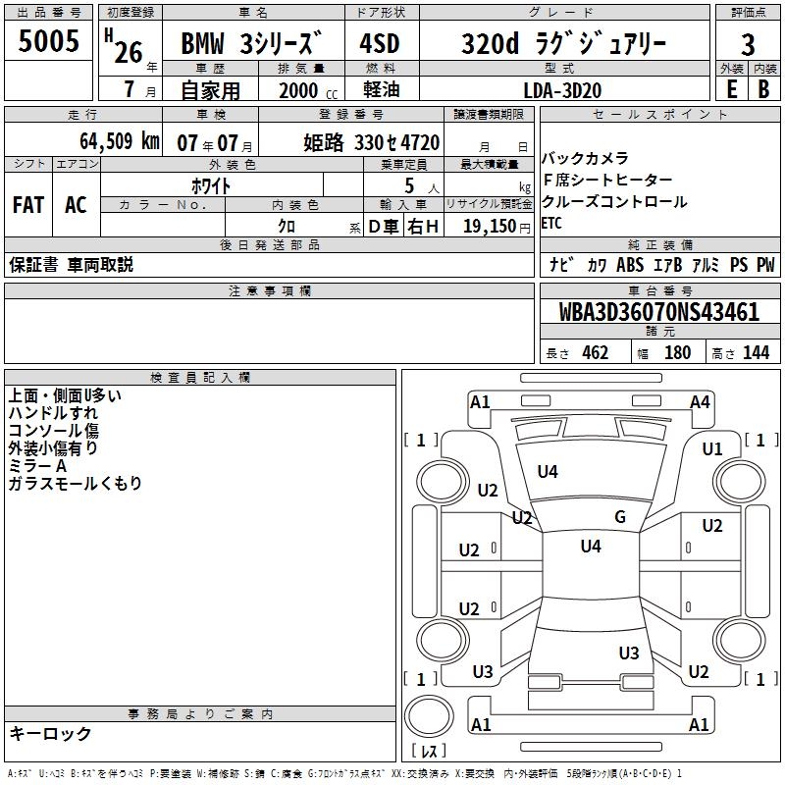Select exterior grade E
This screenshot has width=785, height=785.
click(732, 89)
